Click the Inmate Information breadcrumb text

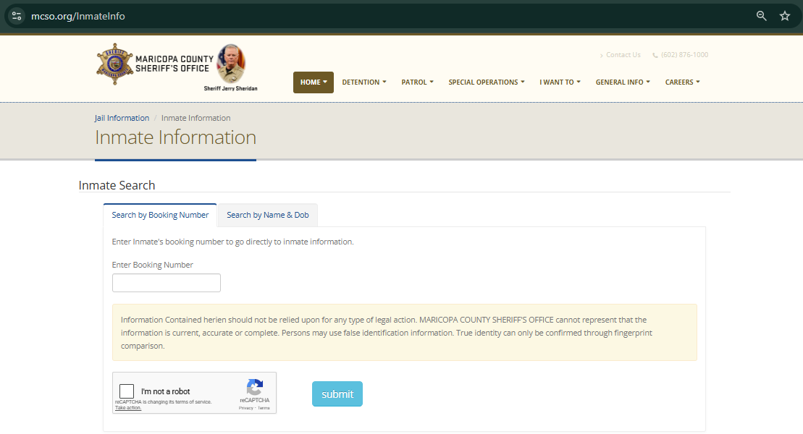point(196,118)
